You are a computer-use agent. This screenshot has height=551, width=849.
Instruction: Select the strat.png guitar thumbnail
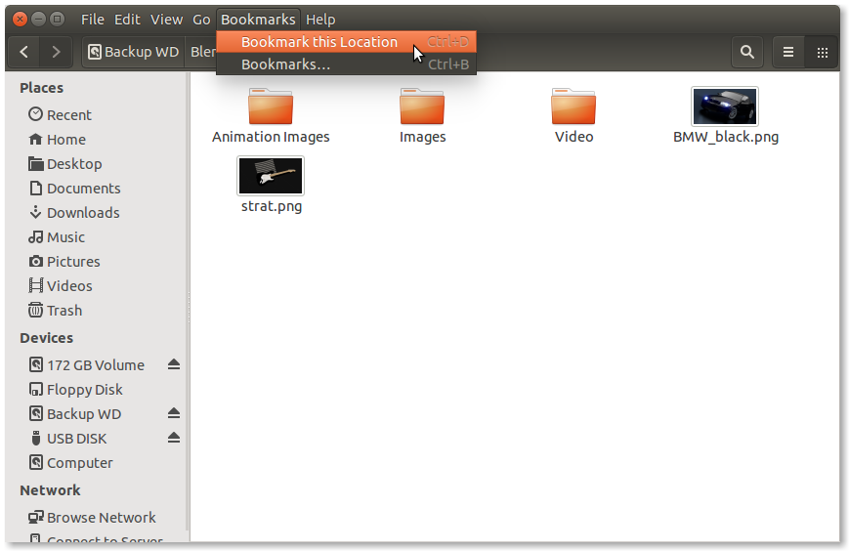[x=271, y=176]
